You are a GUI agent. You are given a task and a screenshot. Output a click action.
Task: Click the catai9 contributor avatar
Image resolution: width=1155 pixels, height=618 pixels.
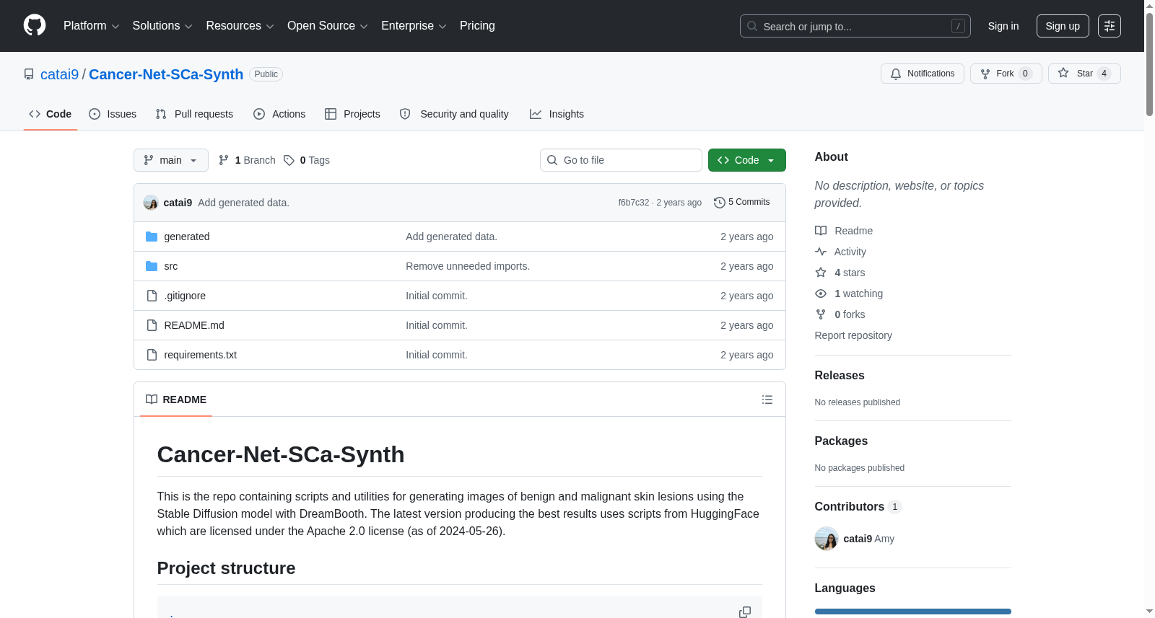[827, 539]
